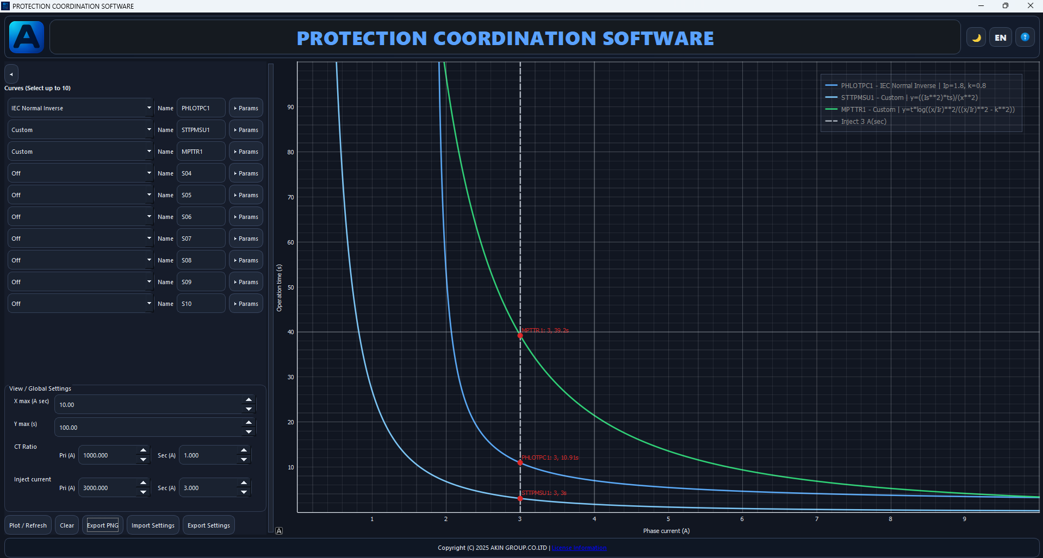Click the Import Settings button
Screen dimensions: 1043x558
click(153, 525)
